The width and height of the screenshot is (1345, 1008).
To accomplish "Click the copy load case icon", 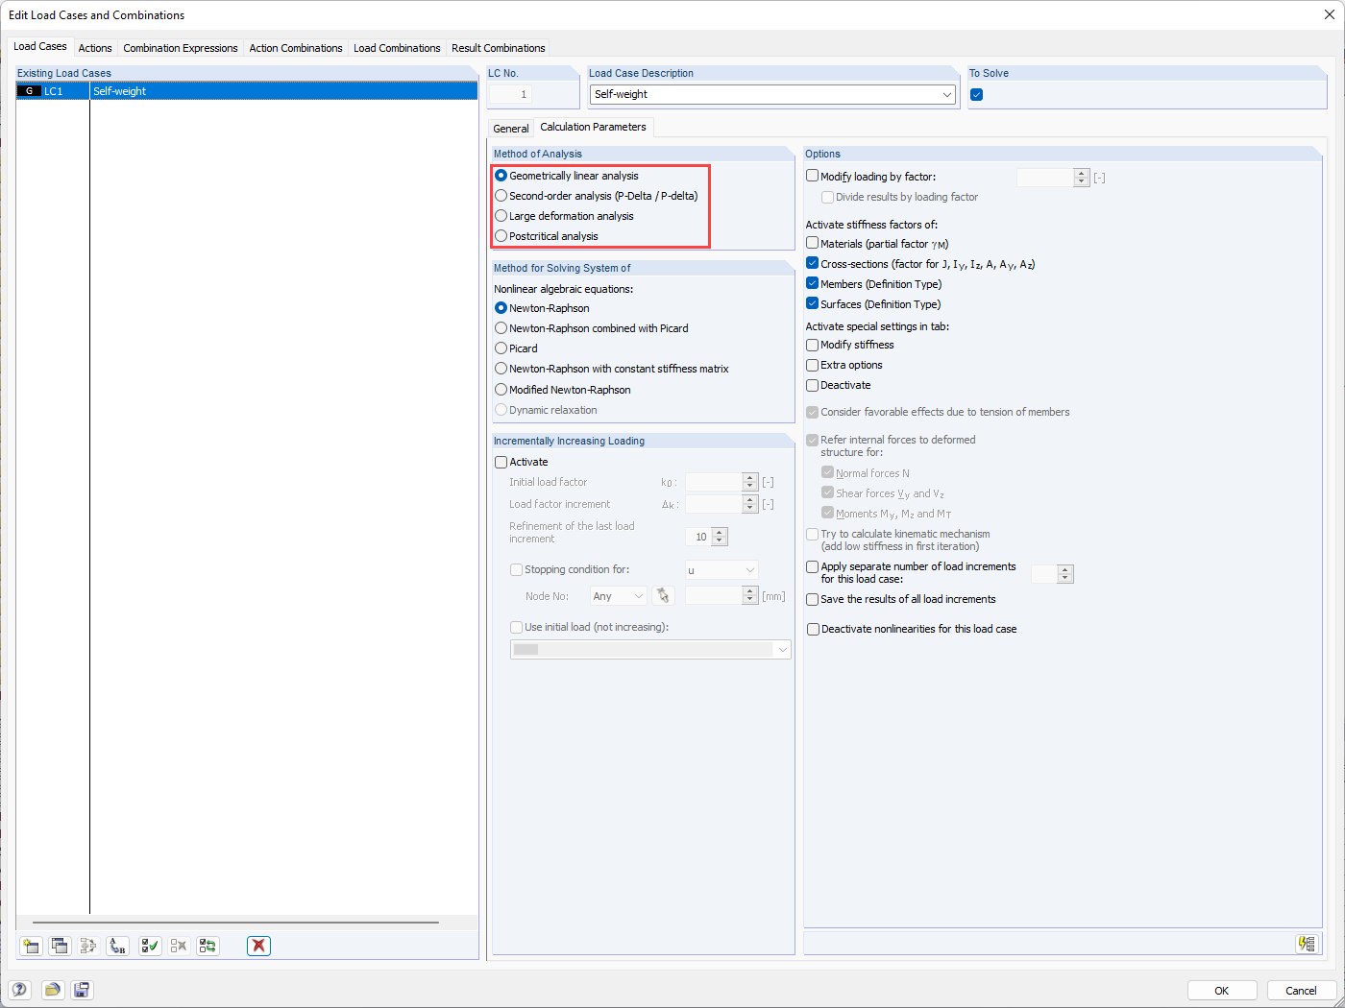I will pyautogui.click(x=60, y=946).
